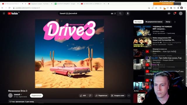Subscribe with the Подписаться button

[36, 96]
